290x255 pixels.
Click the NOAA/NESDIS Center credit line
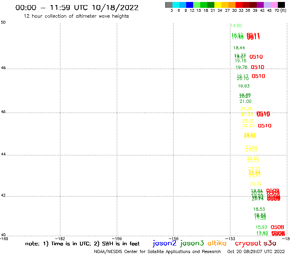pos(158,252)
